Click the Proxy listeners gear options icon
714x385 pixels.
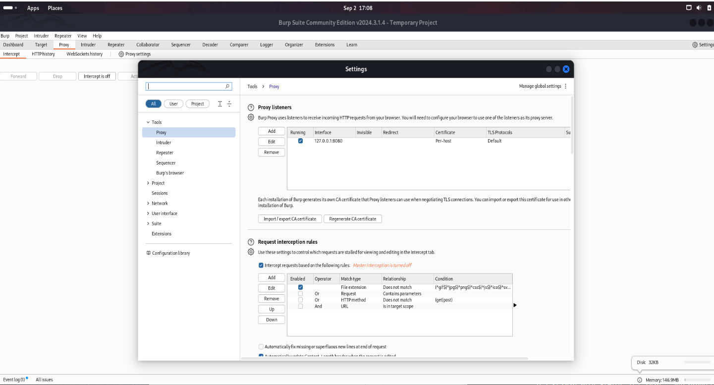251,117
